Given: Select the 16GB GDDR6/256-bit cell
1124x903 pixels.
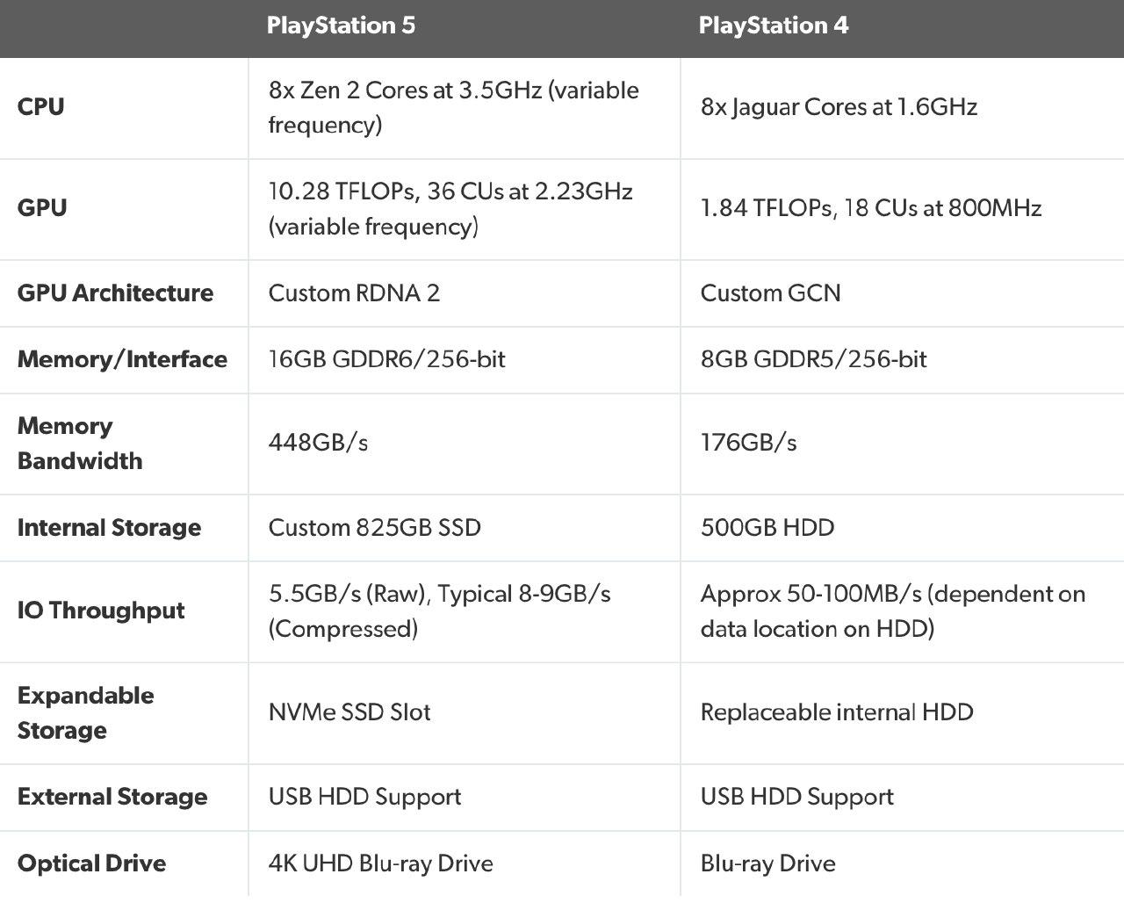Looking at the screenshot, I should (386, 359).
